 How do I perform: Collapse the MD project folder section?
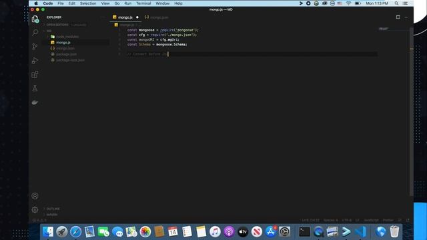(49, 31)
